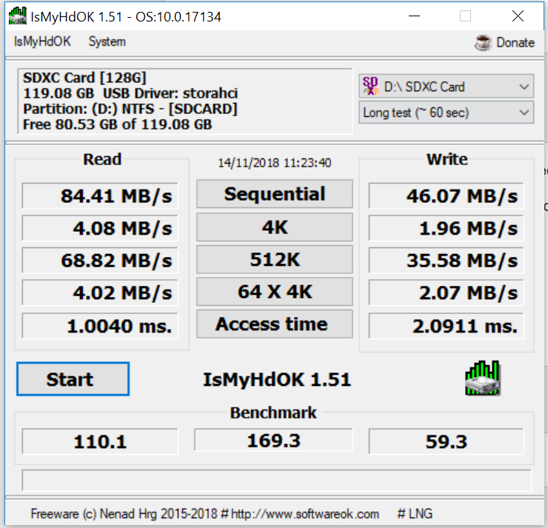Select the 68.82 MB/s 512K read value
The height and width of the screenshot is (528, 548).
point(100,261)
